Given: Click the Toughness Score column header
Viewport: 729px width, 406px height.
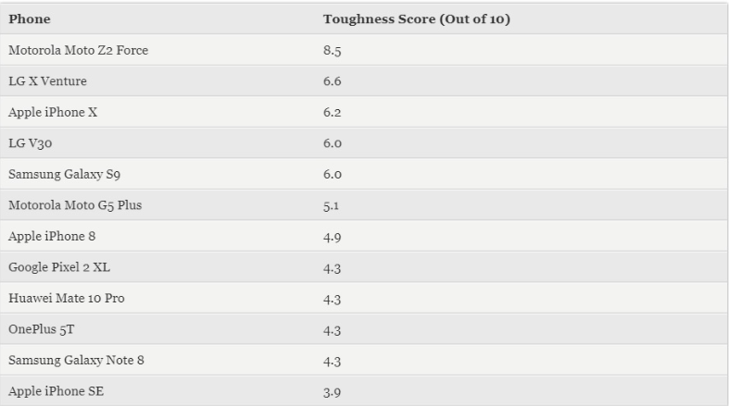Looking at the screenshot, I should tap(417, 19).
